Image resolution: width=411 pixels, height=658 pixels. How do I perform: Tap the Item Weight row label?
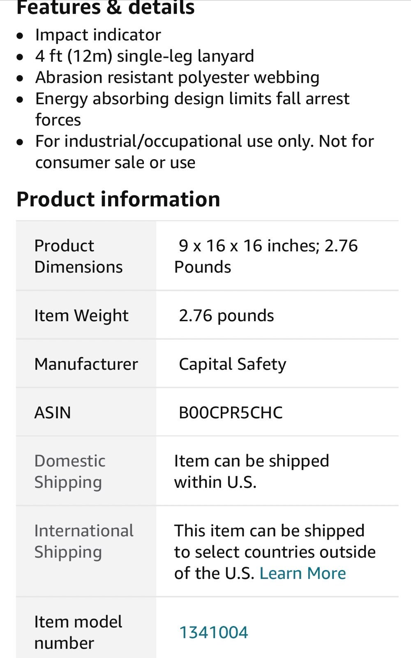pos(81,315)
